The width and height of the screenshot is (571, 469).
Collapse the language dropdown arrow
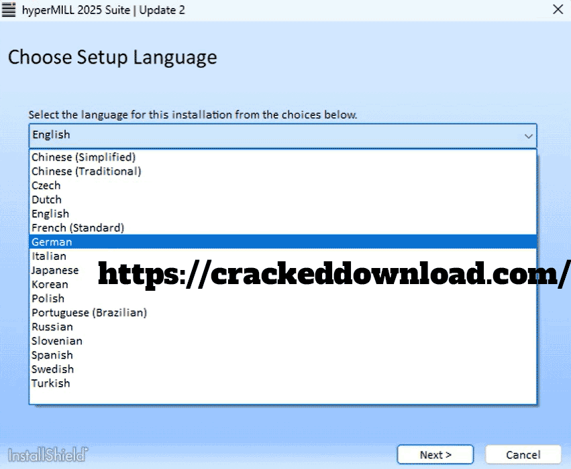pyautogui.click(x=528, y=136)
